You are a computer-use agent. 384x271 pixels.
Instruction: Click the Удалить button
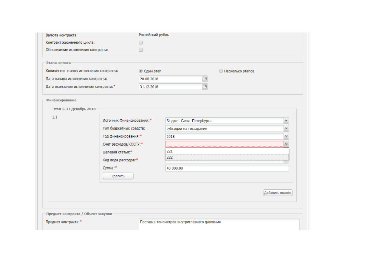pos(118,176)
